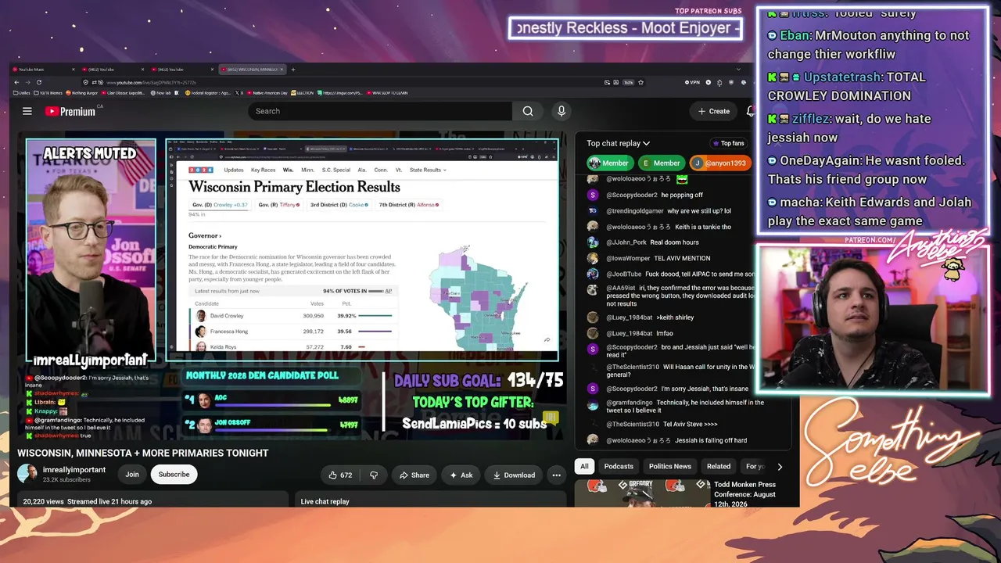Screen dimensions: 1001x563
Task: Open the Dailies bookmark folder
Action: [x=22, y=93]
